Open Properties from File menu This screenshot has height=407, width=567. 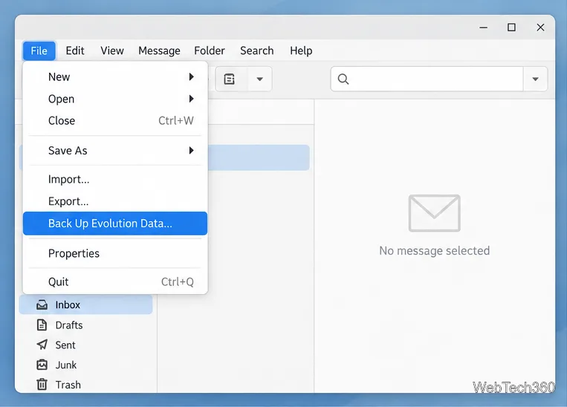[115, 253]
